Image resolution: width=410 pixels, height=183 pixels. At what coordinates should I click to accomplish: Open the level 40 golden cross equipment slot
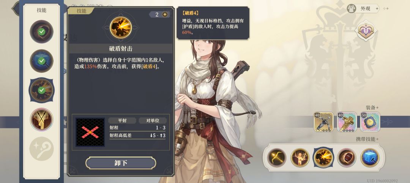[347, 122]
